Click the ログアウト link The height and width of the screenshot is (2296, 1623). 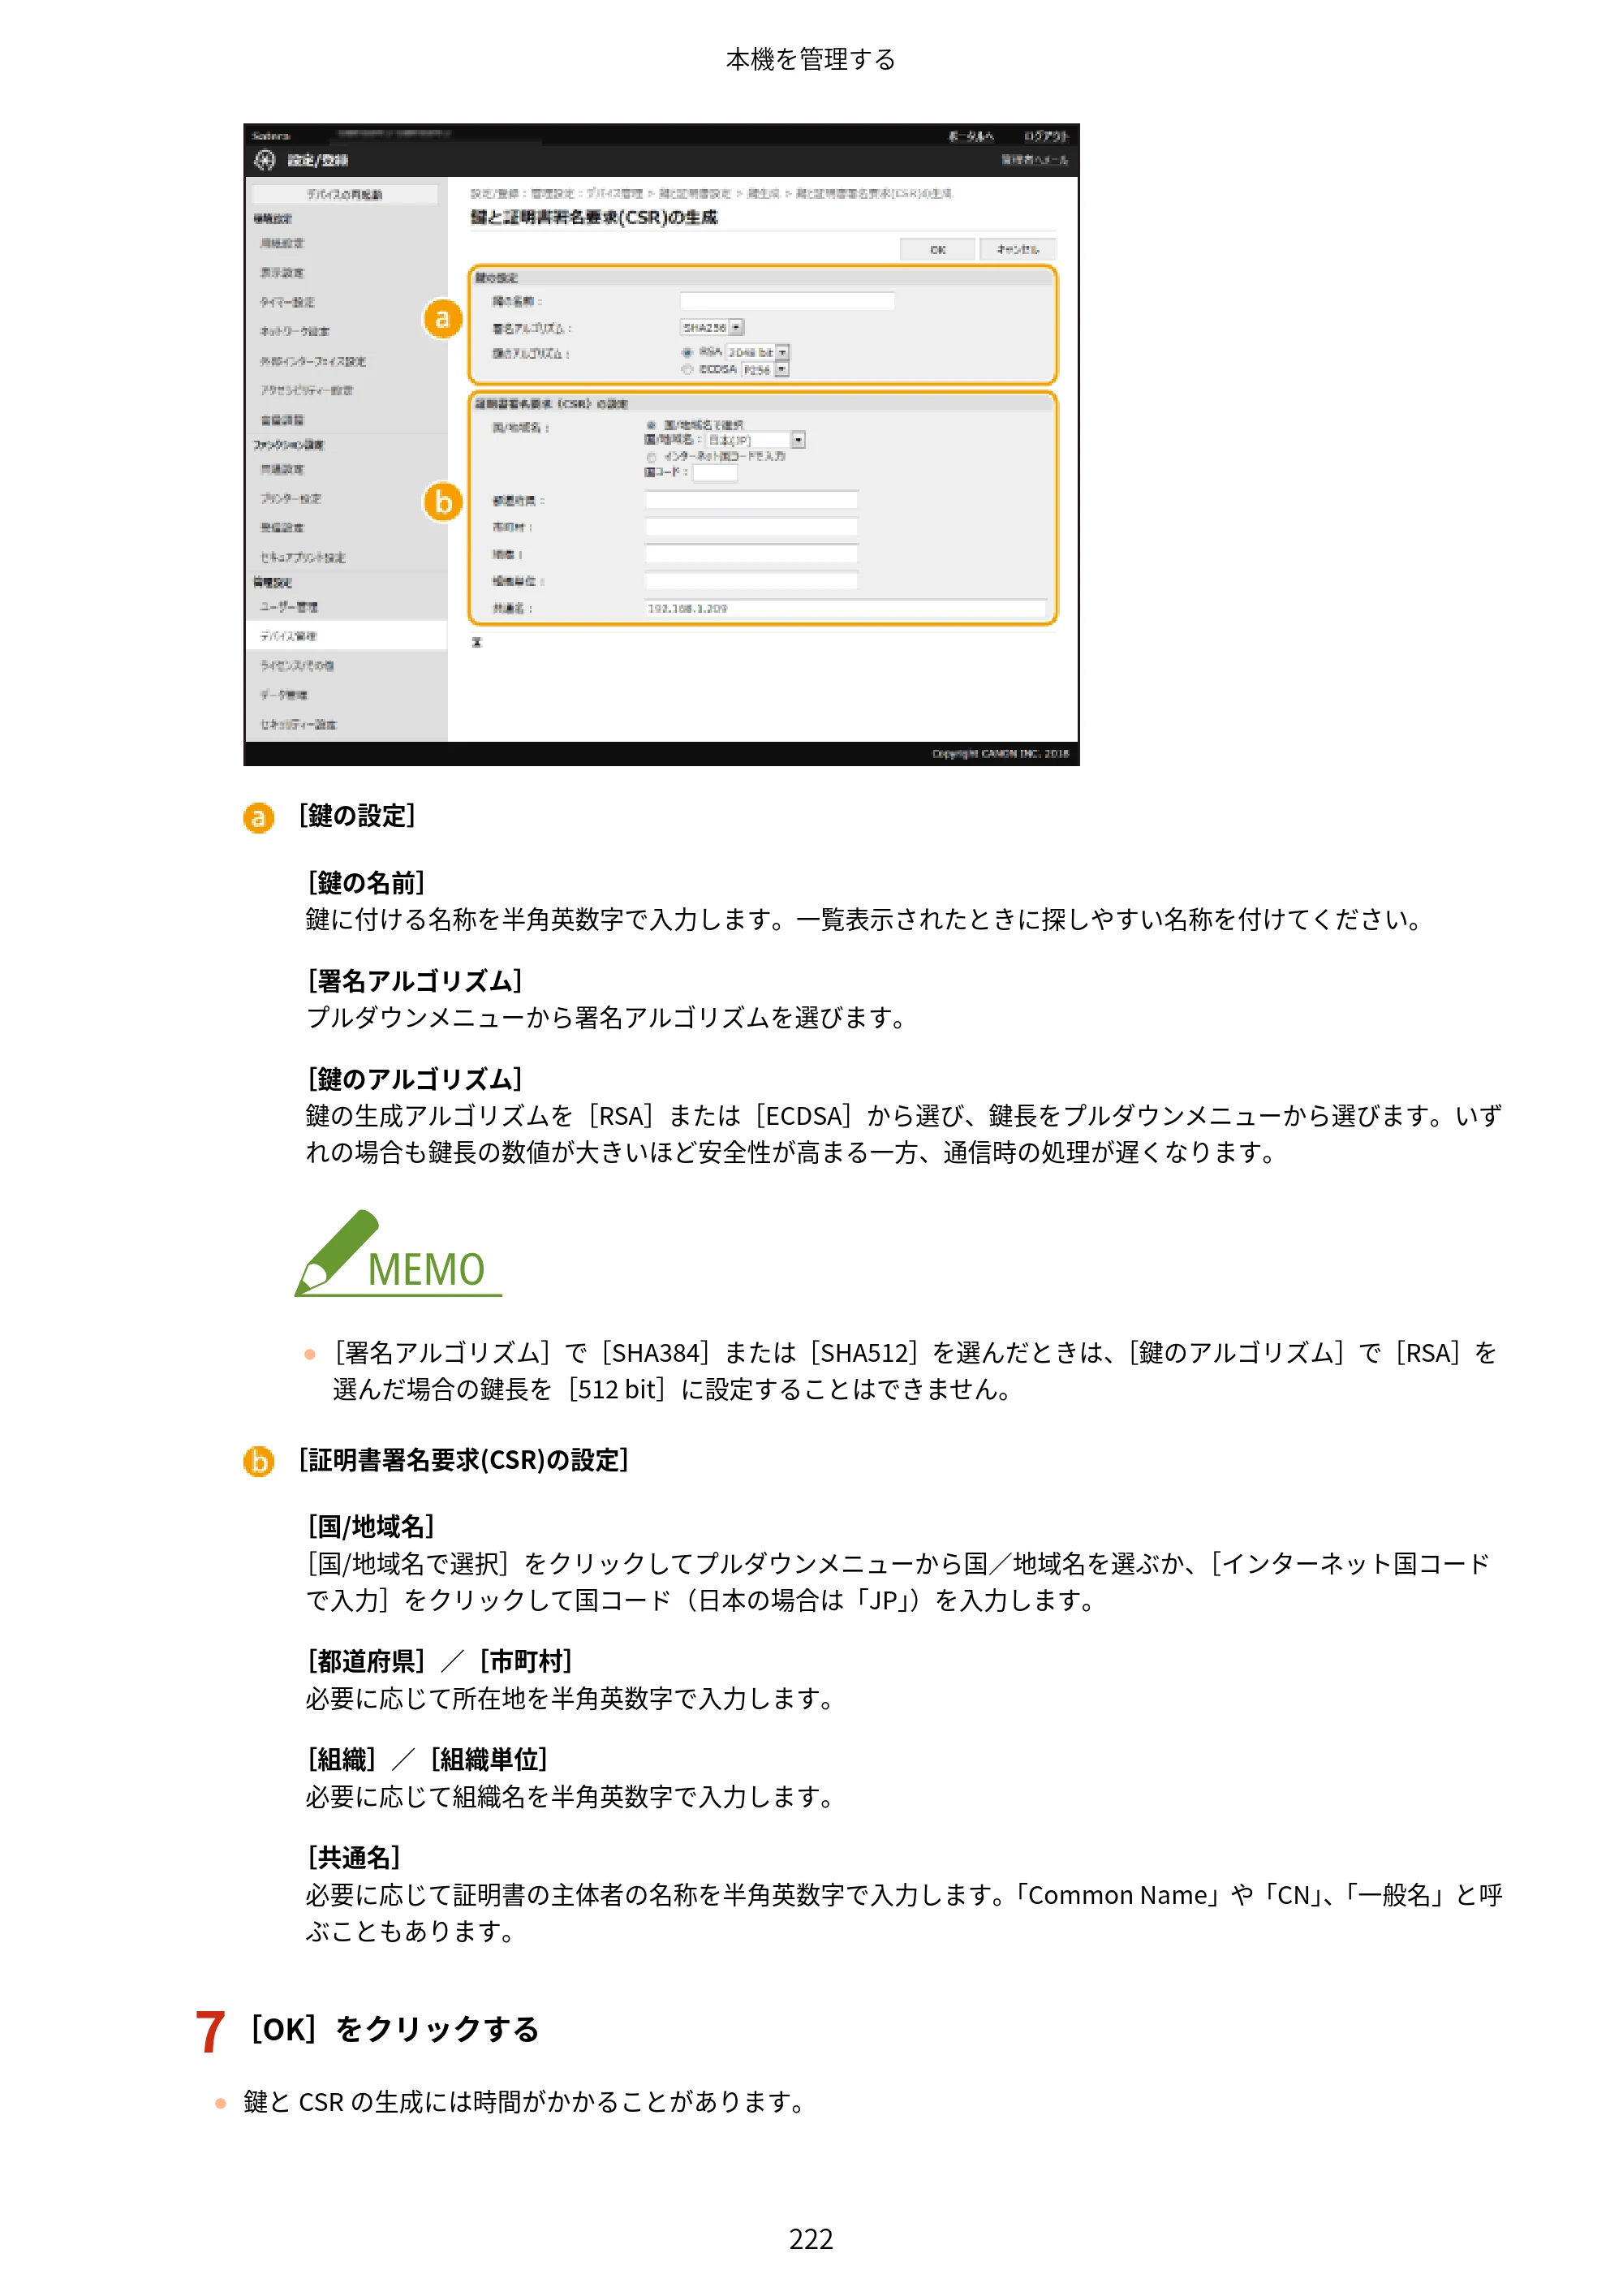(1046, 136)
